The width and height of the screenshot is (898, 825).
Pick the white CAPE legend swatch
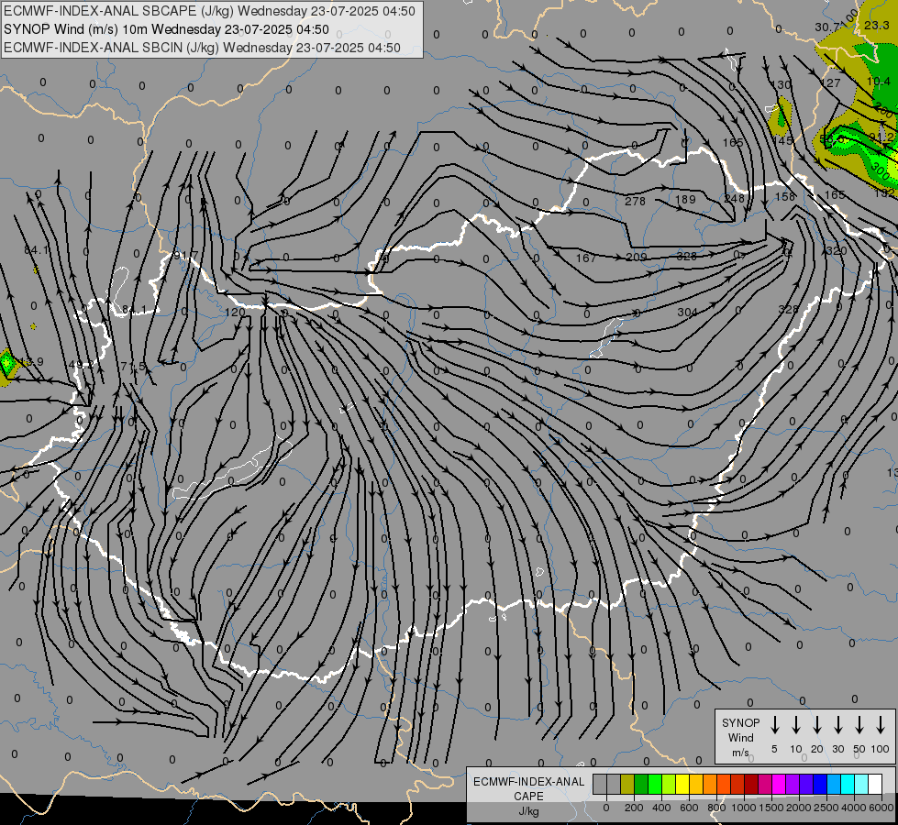(875, 785)
